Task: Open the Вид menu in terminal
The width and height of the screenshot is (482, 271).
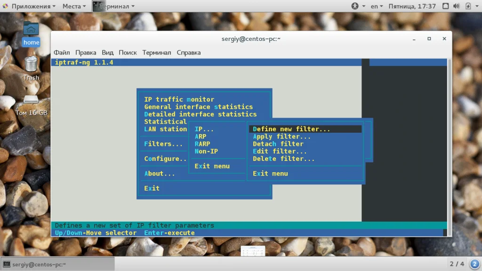Action: click(x=108, y=53)
